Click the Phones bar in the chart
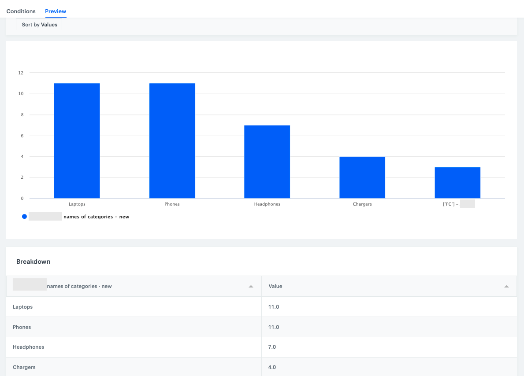This screenshot has height=376, width=524. click(172, 141)
